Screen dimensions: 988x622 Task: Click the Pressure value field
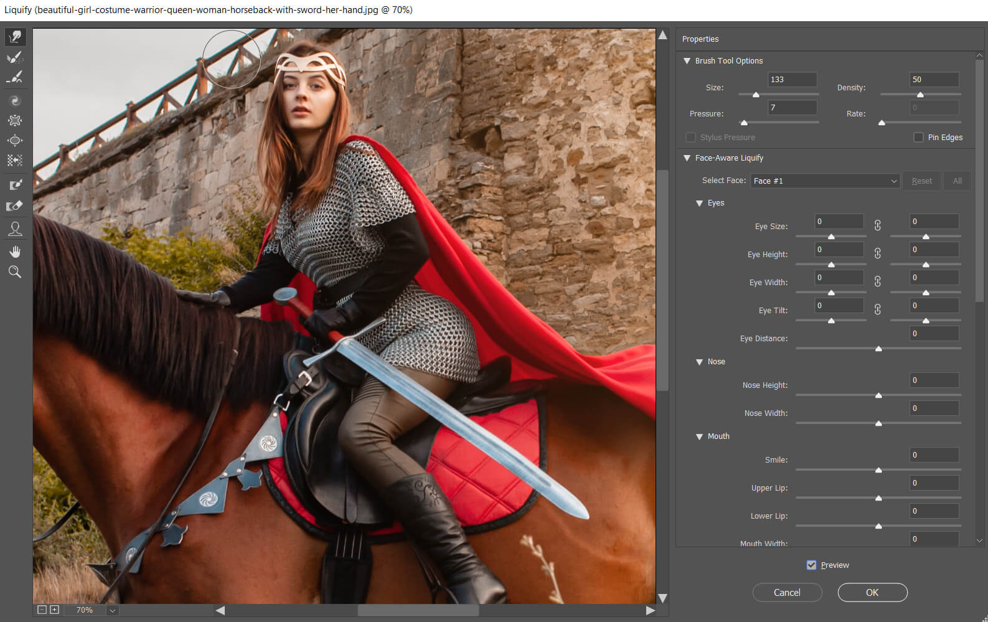click(792, 107)
